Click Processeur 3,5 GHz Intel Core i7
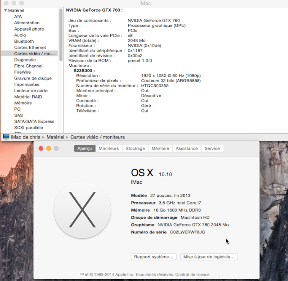 tap(166, 203)
